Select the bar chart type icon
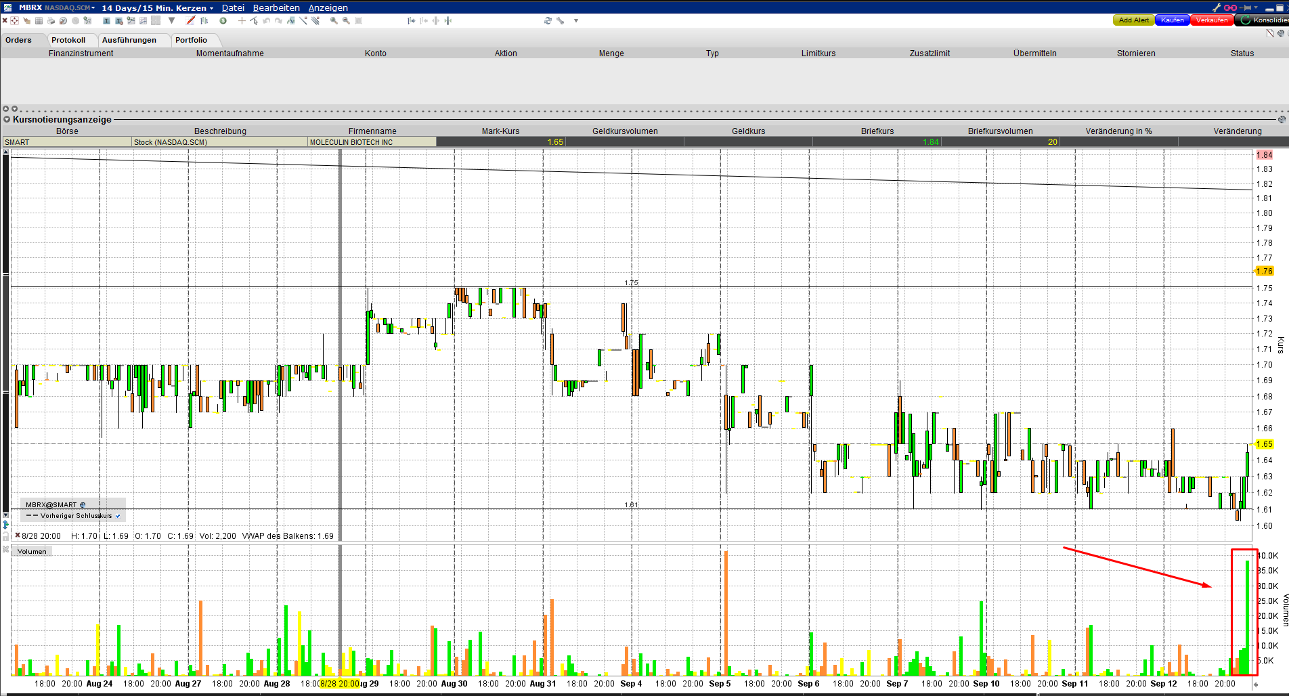 pos(204,20)
